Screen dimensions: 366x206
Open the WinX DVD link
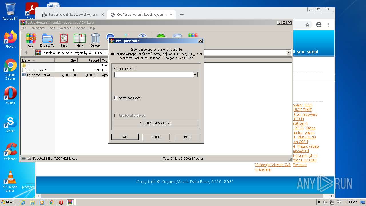click(x=307, y=137)
